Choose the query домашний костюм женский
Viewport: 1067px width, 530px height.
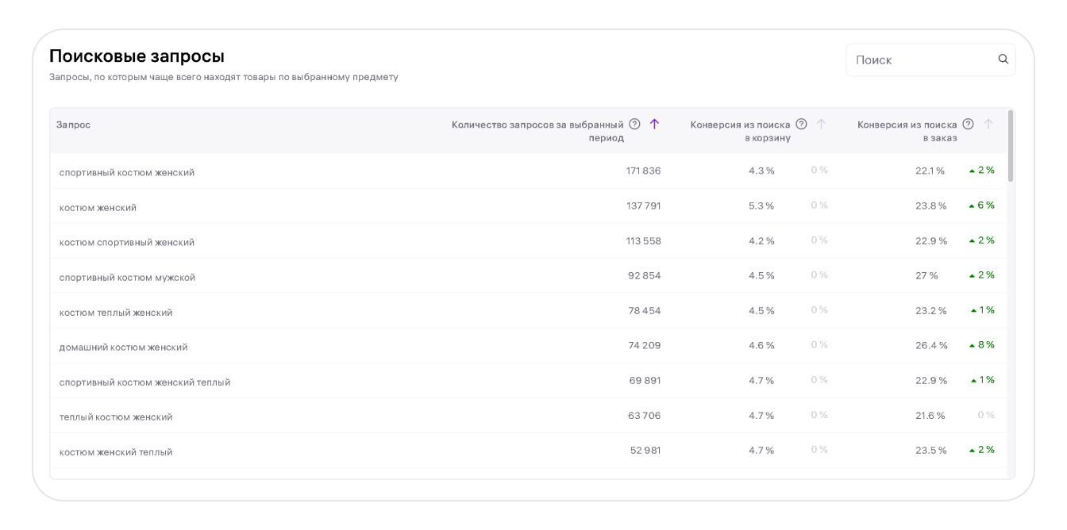click(123, 347)
